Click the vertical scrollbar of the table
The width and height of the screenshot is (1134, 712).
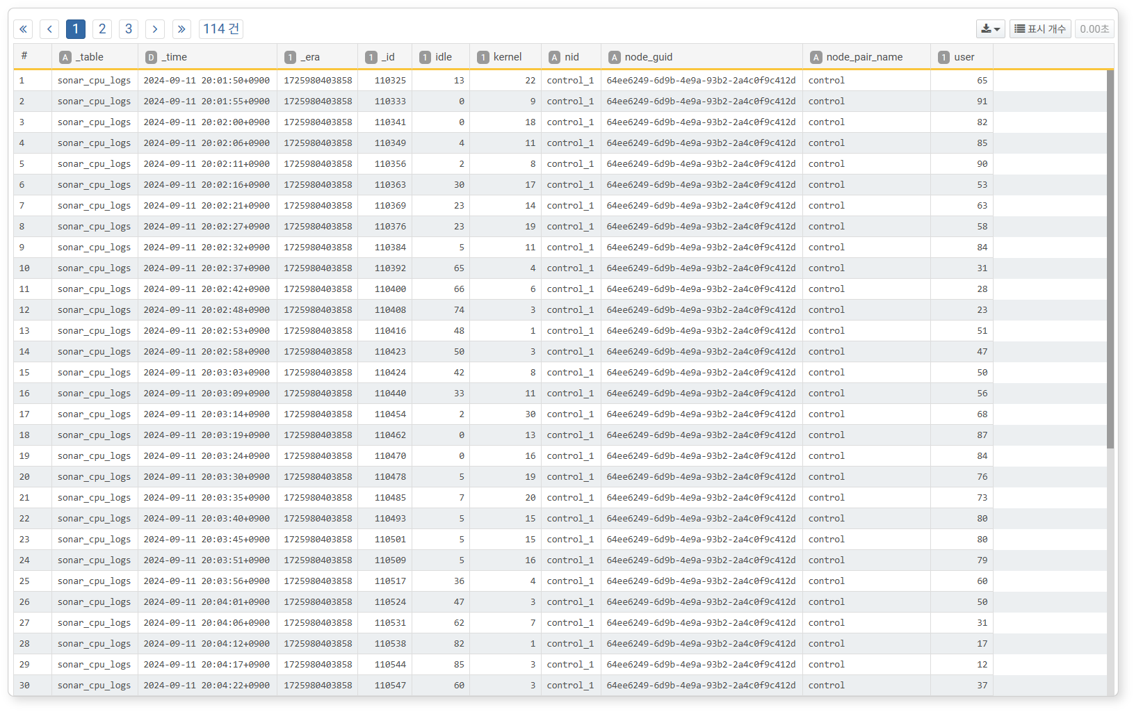[x=1110, y=259]
